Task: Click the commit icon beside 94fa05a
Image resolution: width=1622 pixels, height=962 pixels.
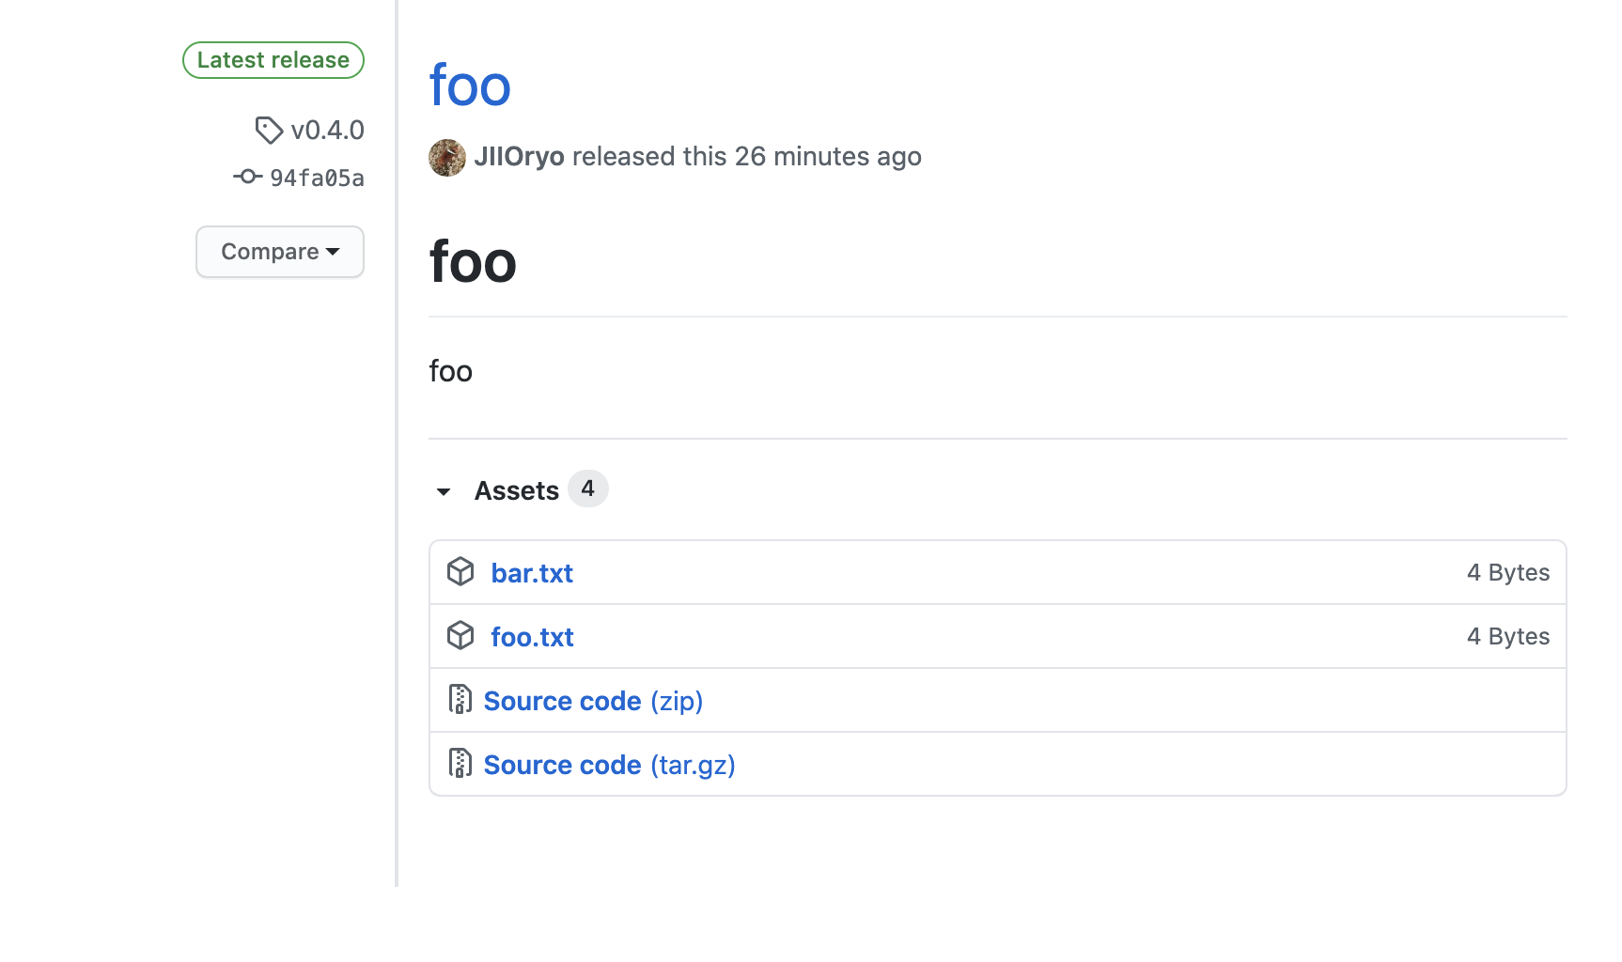Action: [247, 177]
